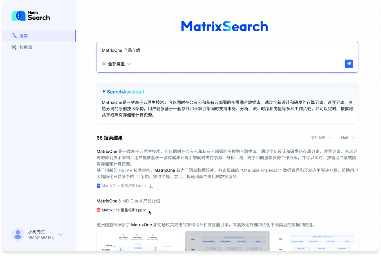Click the lightning bolt SearchAssistant icon

pos(104,92)
